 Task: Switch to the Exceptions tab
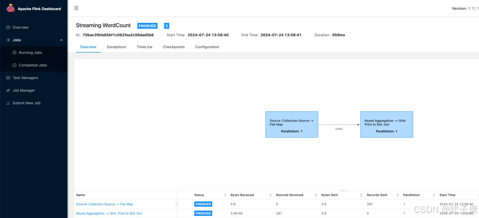(x=116, y=47)
